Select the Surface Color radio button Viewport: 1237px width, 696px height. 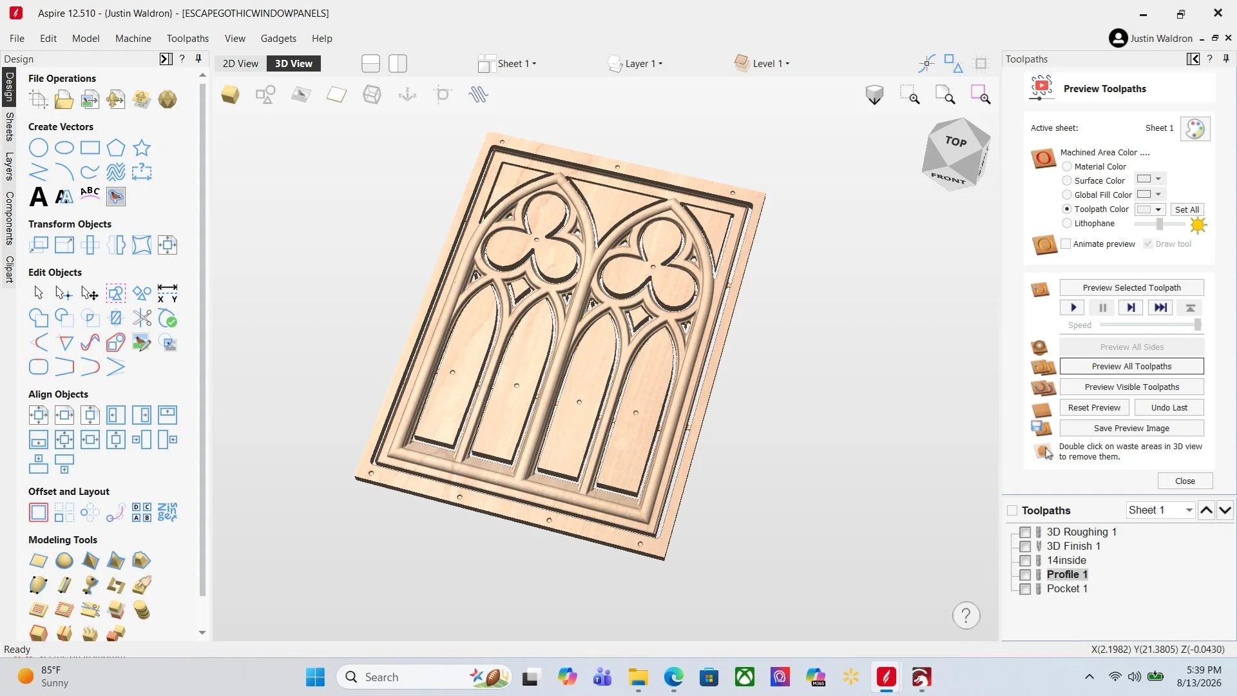click(x=1067, y=180)
